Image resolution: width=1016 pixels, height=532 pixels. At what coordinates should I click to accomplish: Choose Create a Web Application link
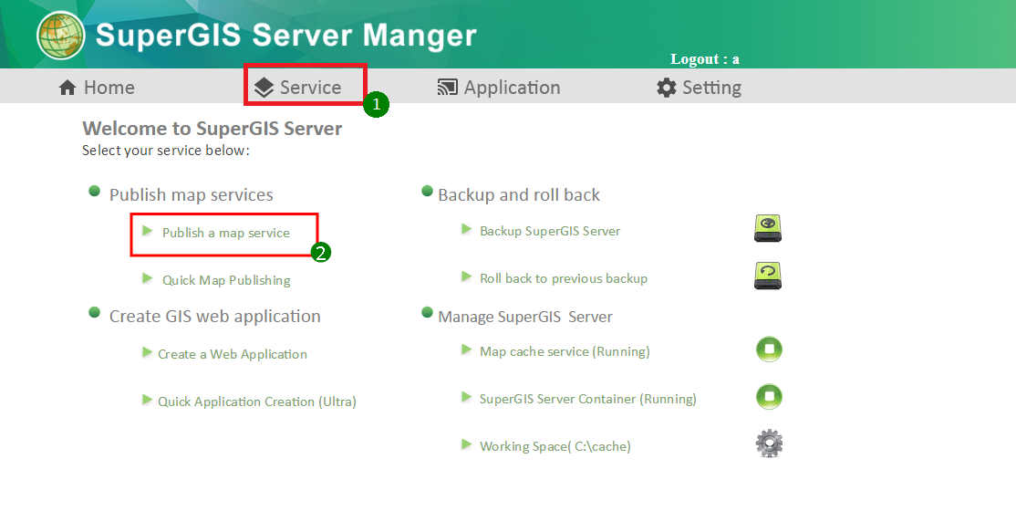(233, 354)
